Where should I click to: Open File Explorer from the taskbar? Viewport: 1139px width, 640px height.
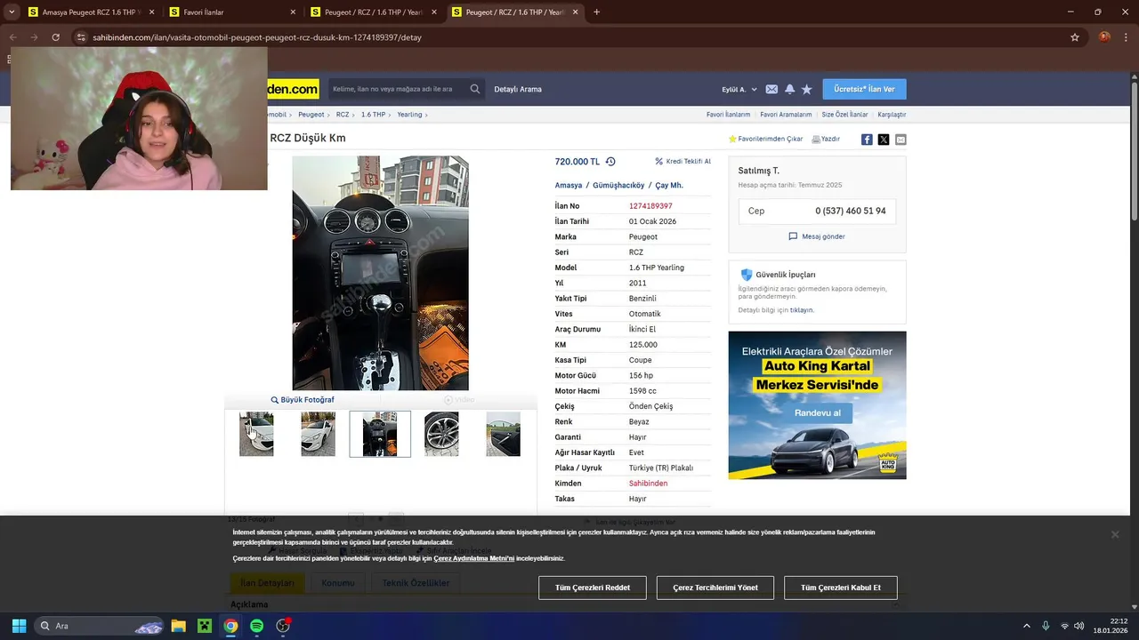[178, 626]
